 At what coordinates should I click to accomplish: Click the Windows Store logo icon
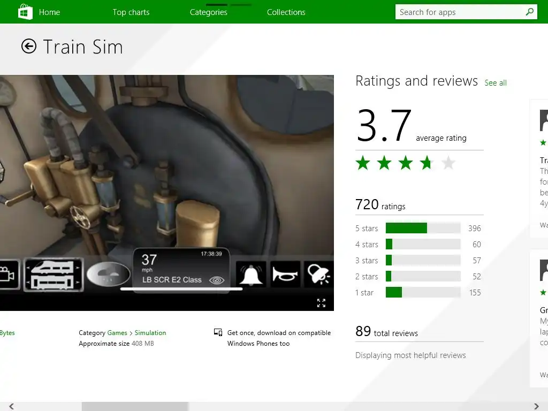(25, 12)
